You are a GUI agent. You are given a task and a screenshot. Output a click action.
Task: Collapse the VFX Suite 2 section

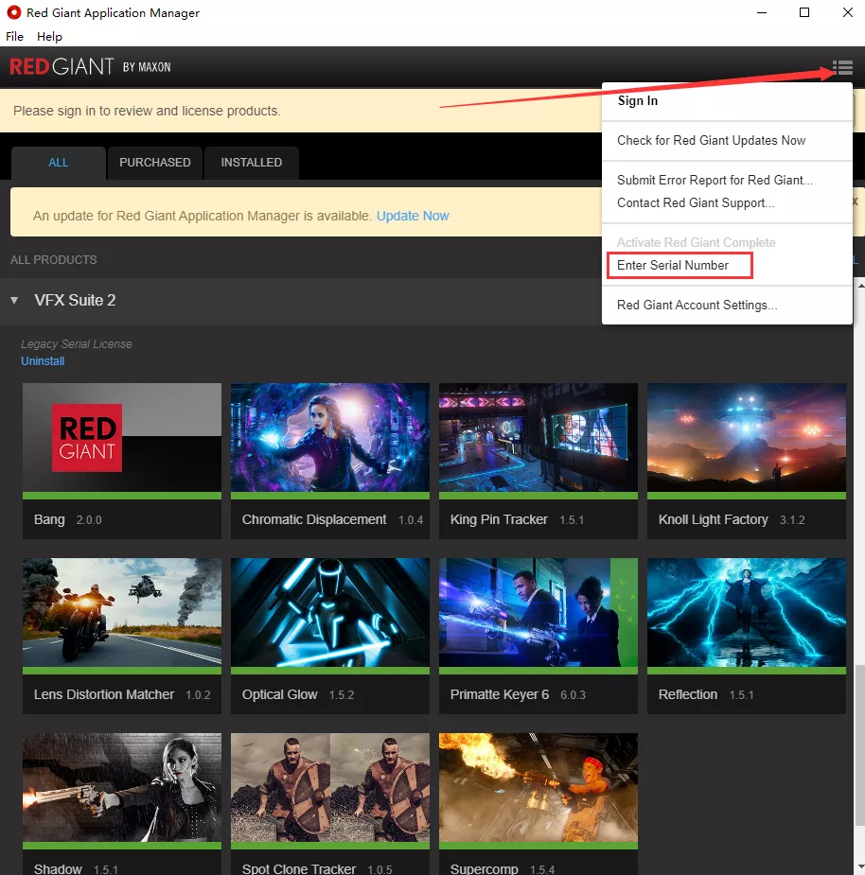pos(14,300)
